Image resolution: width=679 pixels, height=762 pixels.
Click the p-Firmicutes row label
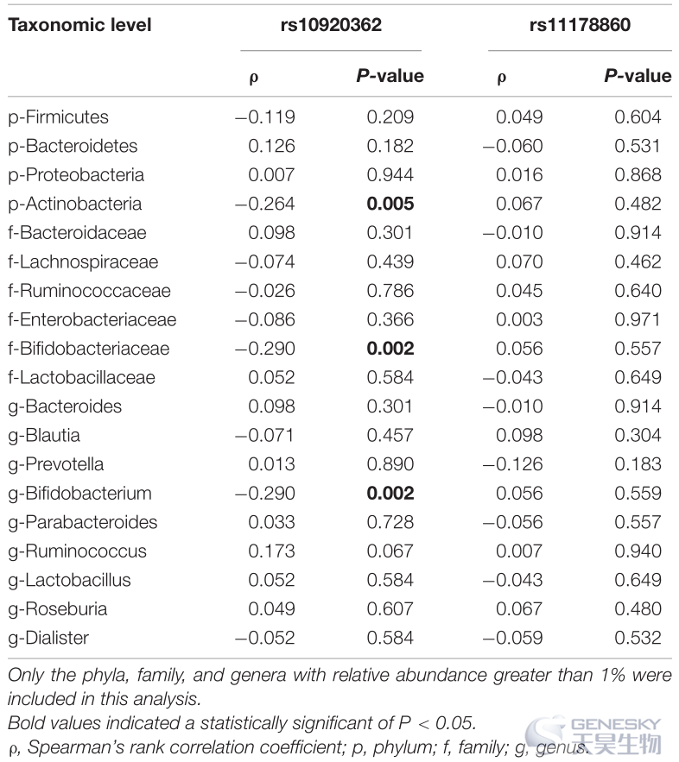[59, 117]
